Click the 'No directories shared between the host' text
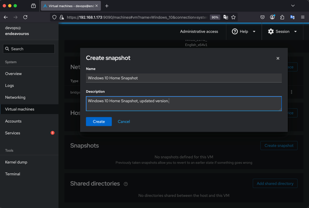 tap(184, 196)
